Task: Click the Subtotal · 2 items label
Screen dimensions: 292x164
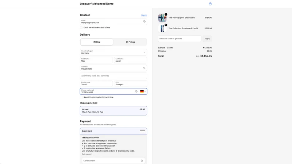Action: (x=166, y=48)
